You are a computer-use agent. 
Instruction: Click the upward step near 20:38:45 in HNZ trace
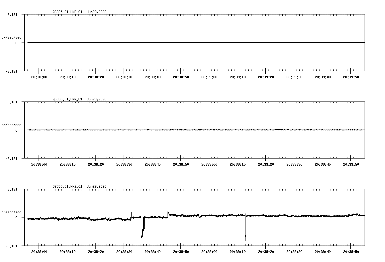[168, 214]
